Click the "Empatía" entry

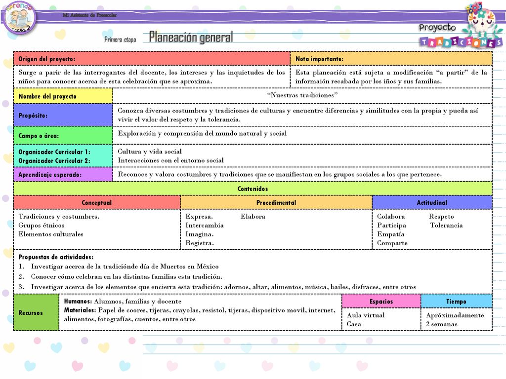coord(391,234)
